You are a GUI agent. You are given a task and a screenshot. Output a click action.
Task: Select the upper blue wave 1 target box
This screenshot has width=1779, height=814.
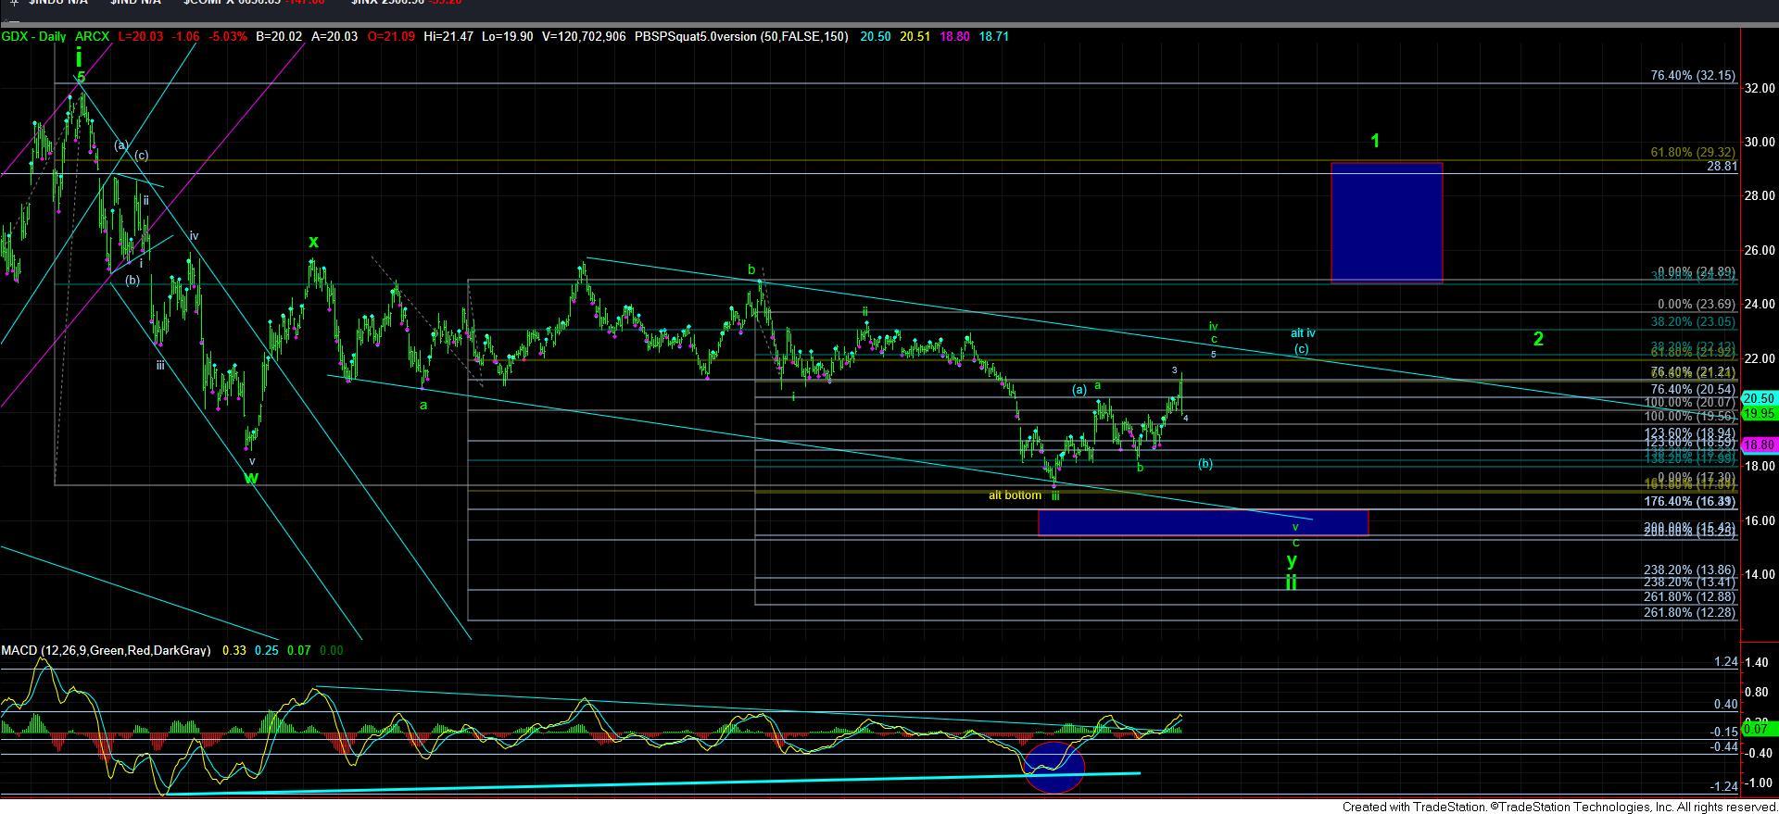(x=1386, y=223)
